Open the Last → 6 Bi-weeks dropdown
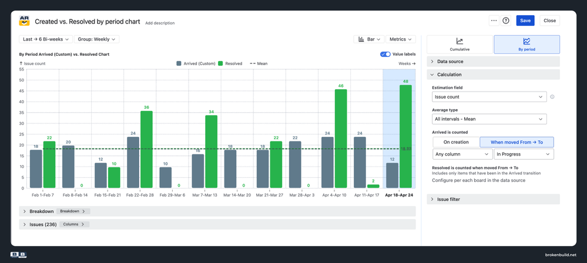The image size is (587, 263). tap(46, 39)
